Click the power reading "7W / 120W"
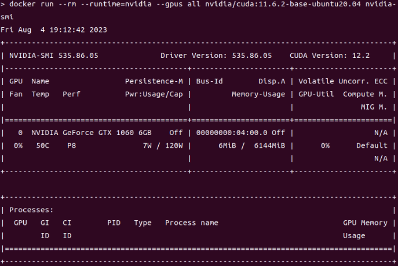 pos(163,145)
